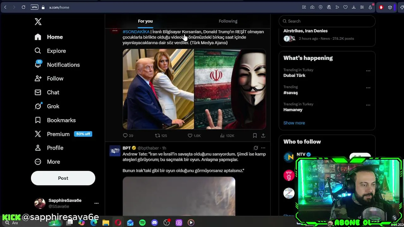Like the post with 1.6K likes
Screen dimensions: 404x227
click(194, 136)
